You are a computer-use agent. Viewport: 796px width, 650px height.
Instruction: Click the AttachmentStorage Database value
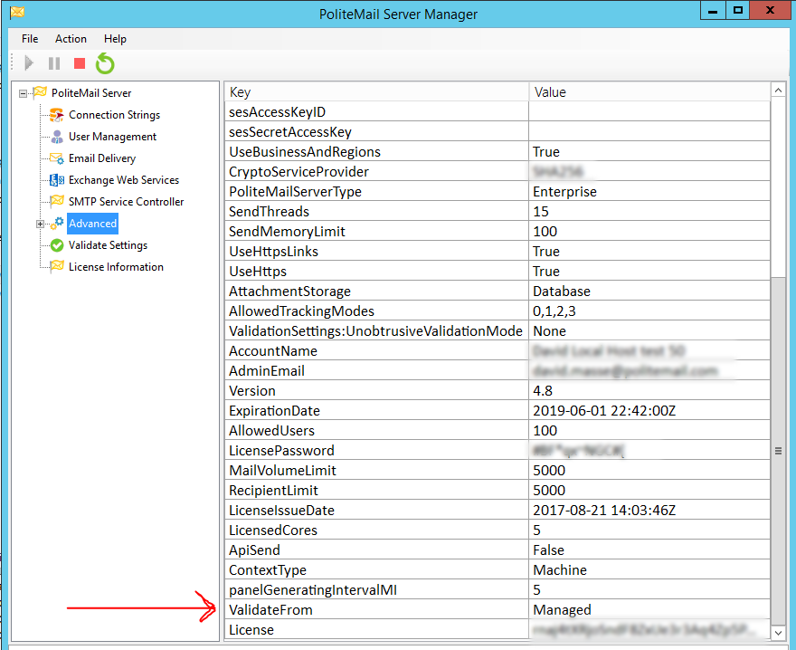[649, 292]
